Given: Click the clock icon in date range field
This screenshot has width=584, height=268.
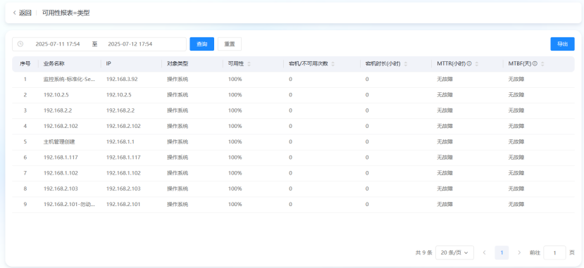Looking at the screenshot, I should 20,44.
